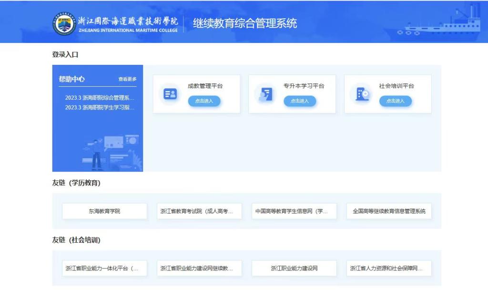Open the 东海教育学院 link
Viewport: 488px width, 299px height.
point(104,211)
